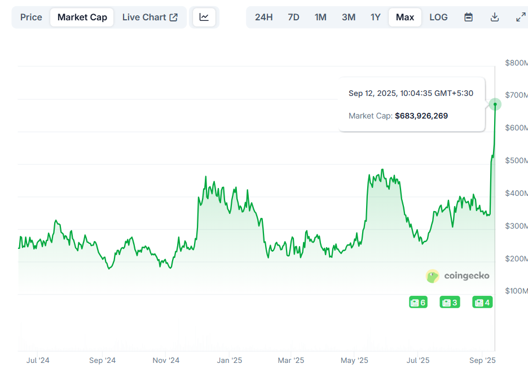Select the 7D period option
Screen dimensions: 528x368
tap(293, 17)
